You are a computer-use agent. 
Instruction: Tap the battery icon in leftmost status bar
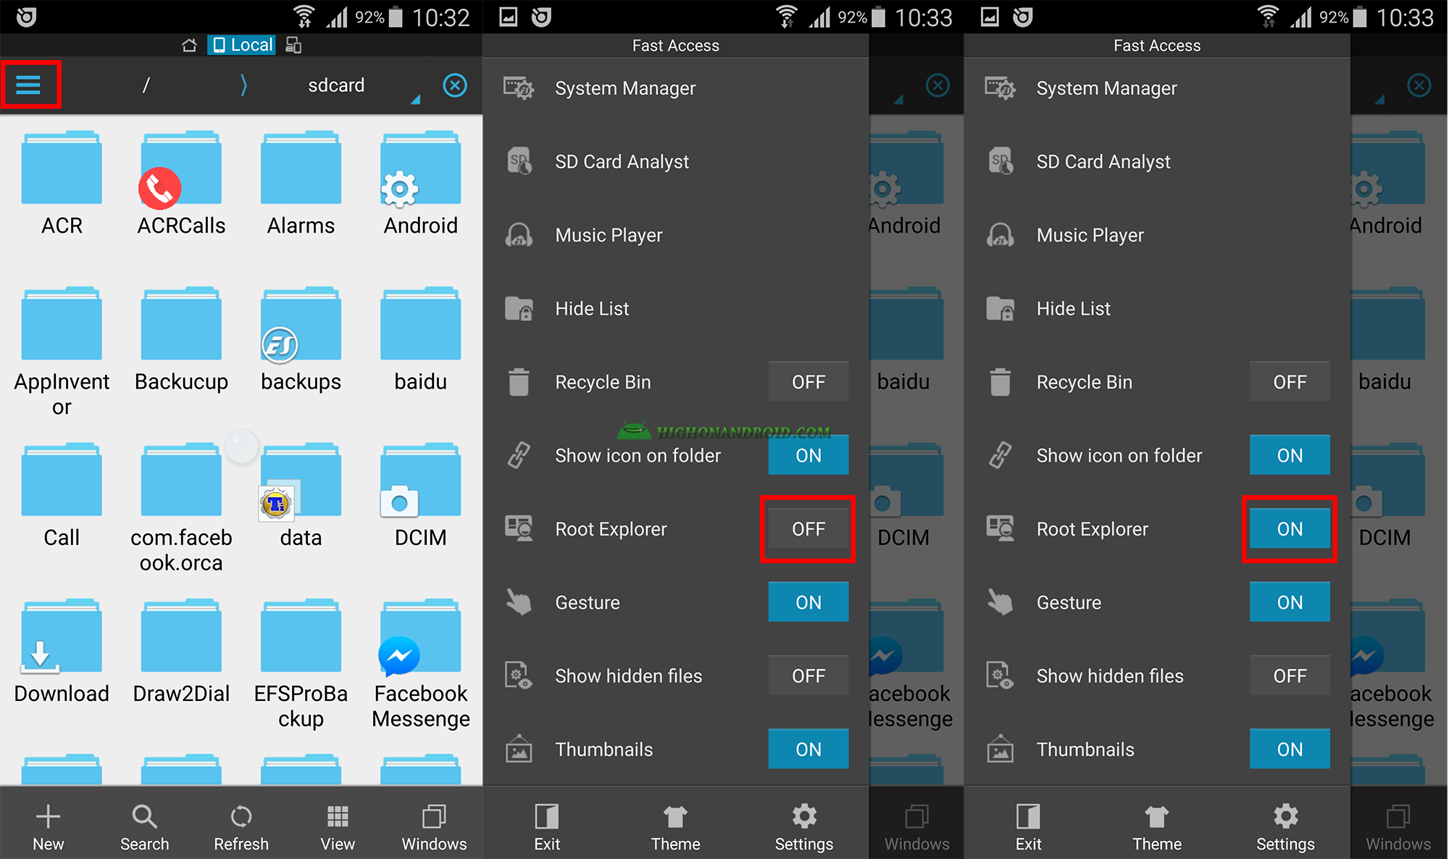coord(396,17)
